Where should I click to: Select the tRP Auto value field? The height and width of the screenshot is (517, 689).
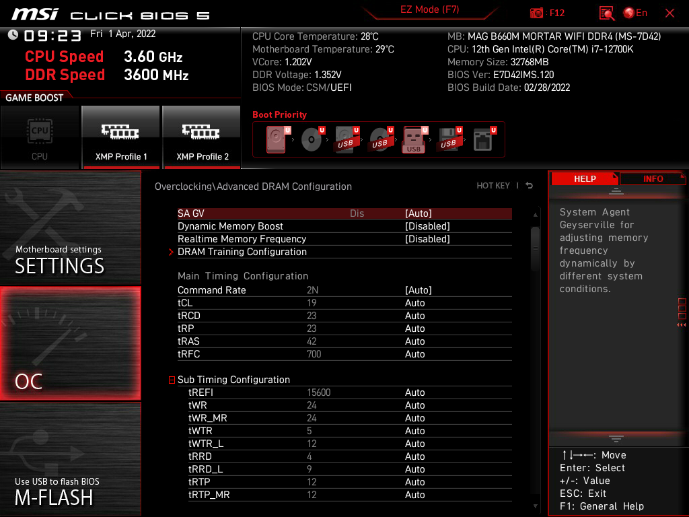[414, 329]
